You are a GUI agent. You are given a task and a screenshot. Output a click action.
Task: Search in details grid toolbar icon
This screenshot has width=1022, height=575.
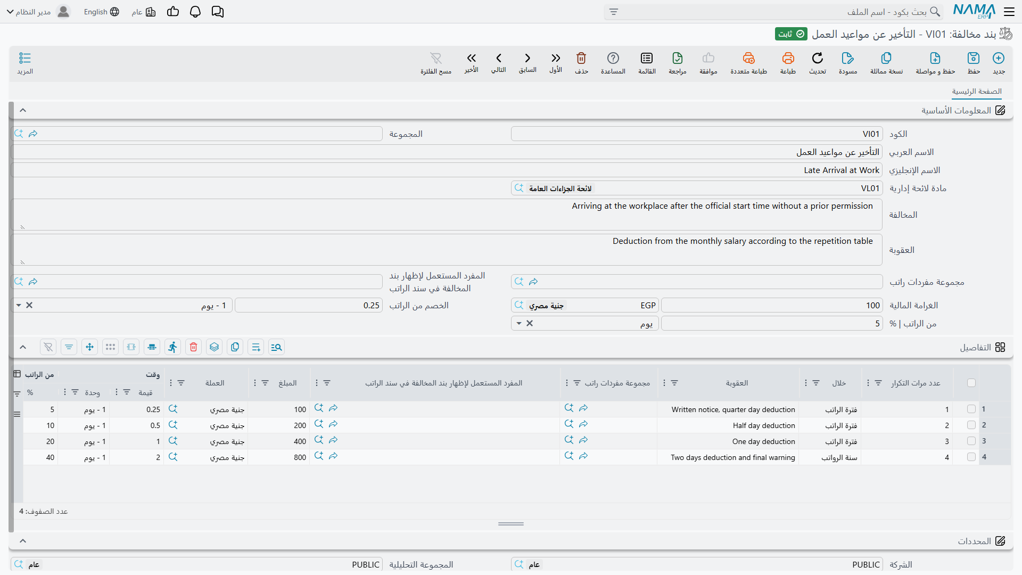(276, 347)
